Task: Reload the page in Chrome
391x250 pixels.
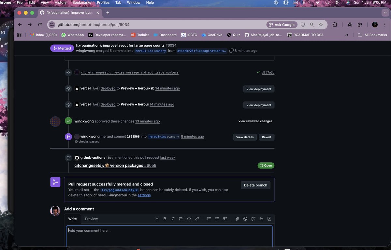Action: pyautogui.click(x=40, y=25)
